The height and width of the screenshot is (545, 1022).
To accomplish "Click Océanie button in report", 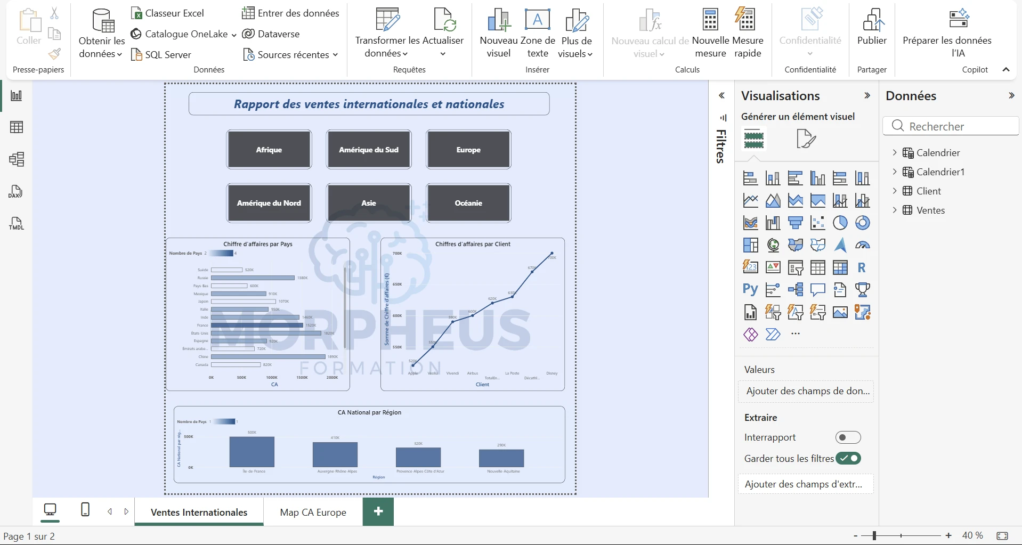I will [468, 203].
